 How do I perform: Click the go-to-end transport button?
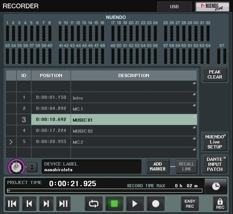tap(63, 204)
